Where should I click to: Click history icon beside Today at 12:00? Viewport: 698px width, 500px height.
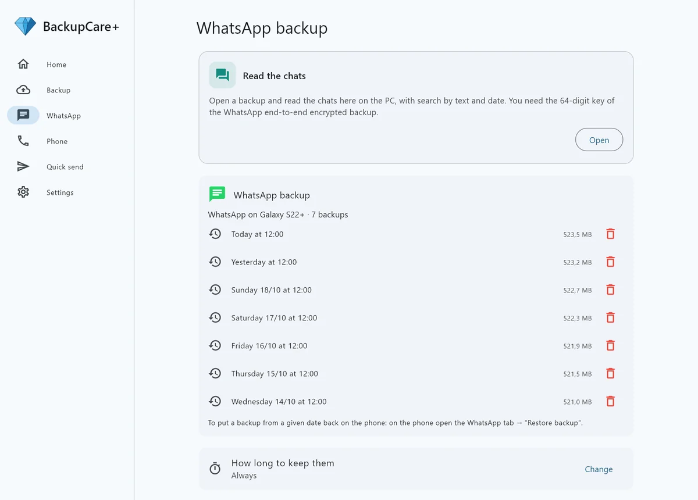point(215,234)
